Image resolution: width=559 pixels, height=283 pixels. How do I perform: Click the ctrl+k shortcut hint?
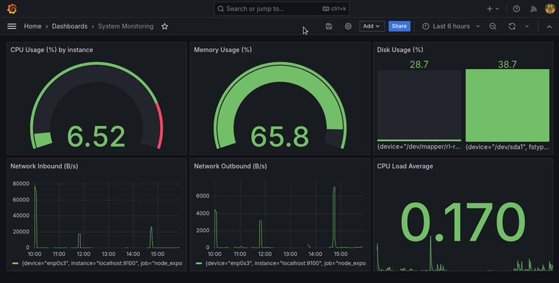(334, 9)
